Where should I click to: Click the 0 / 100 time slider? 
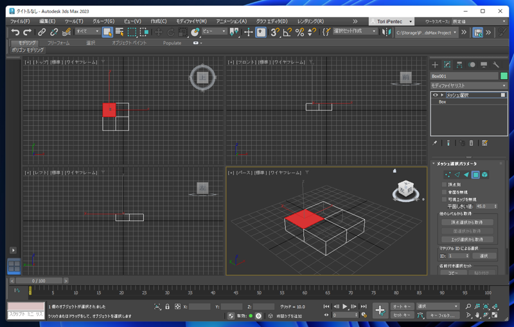click(39, 281)
